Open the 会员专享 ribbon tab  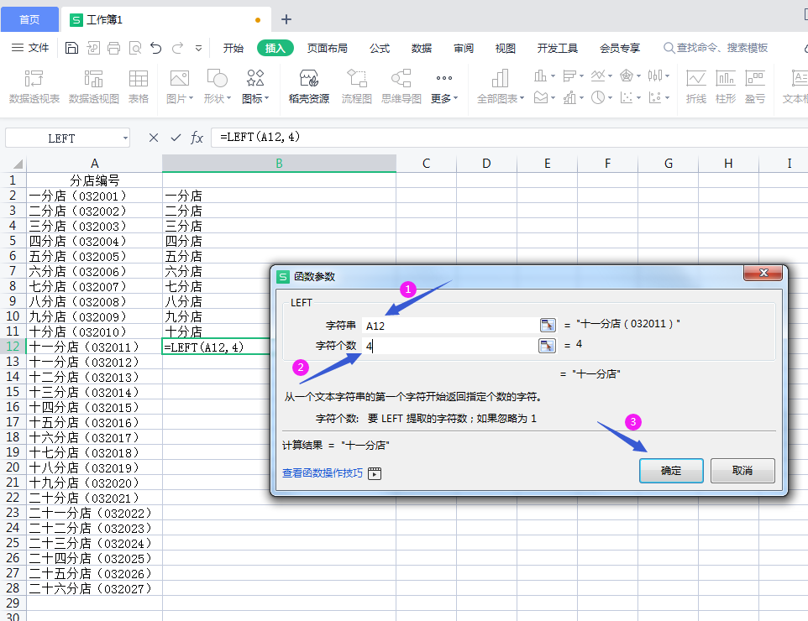pyautogui.click(x=619, y=49)
